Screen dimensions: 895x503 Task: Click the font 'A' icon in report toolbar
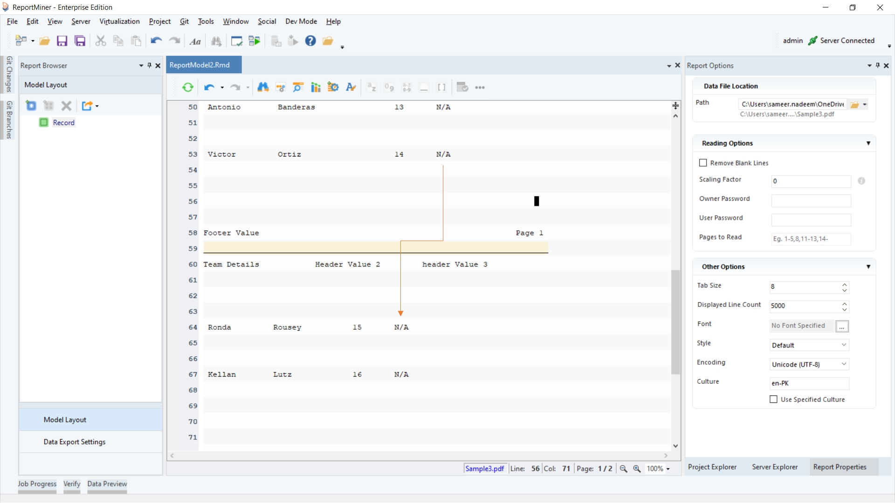click(351, 87)
